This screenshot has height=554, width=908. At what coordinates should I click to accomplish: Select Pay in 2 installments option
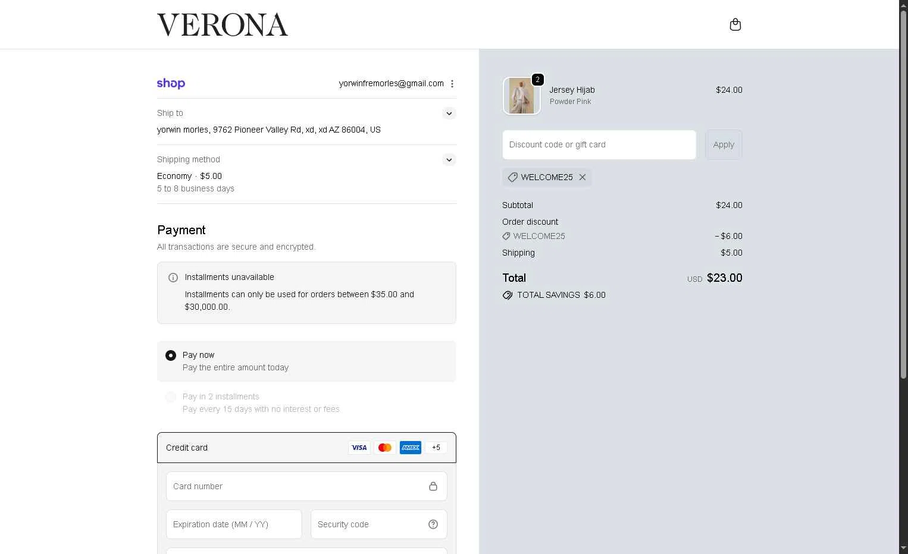click(171, 397)
